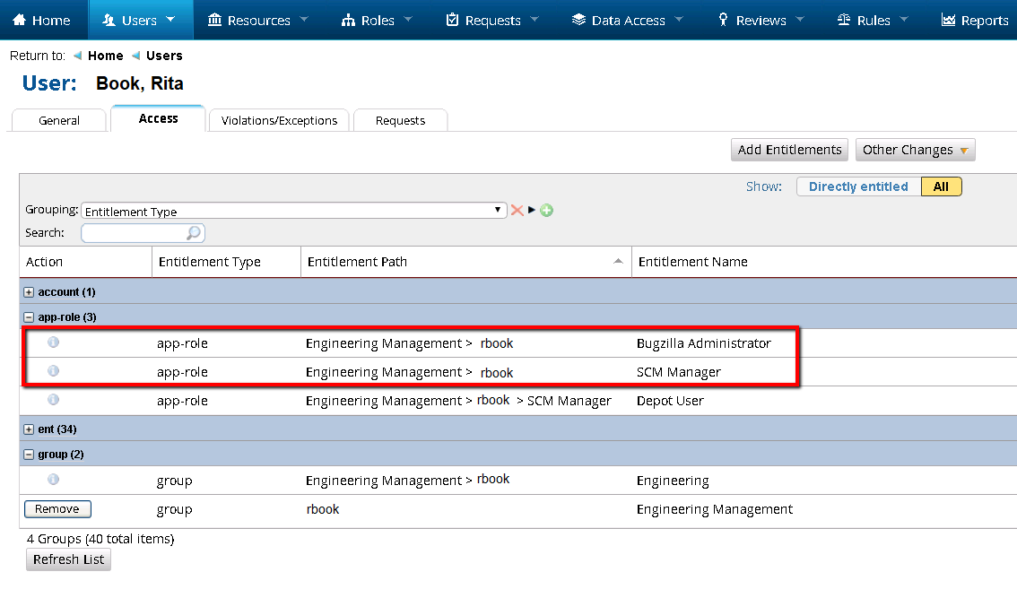Open the Roles menu
The height and width of the screenshot is (598, 1017).
point(377,20)
